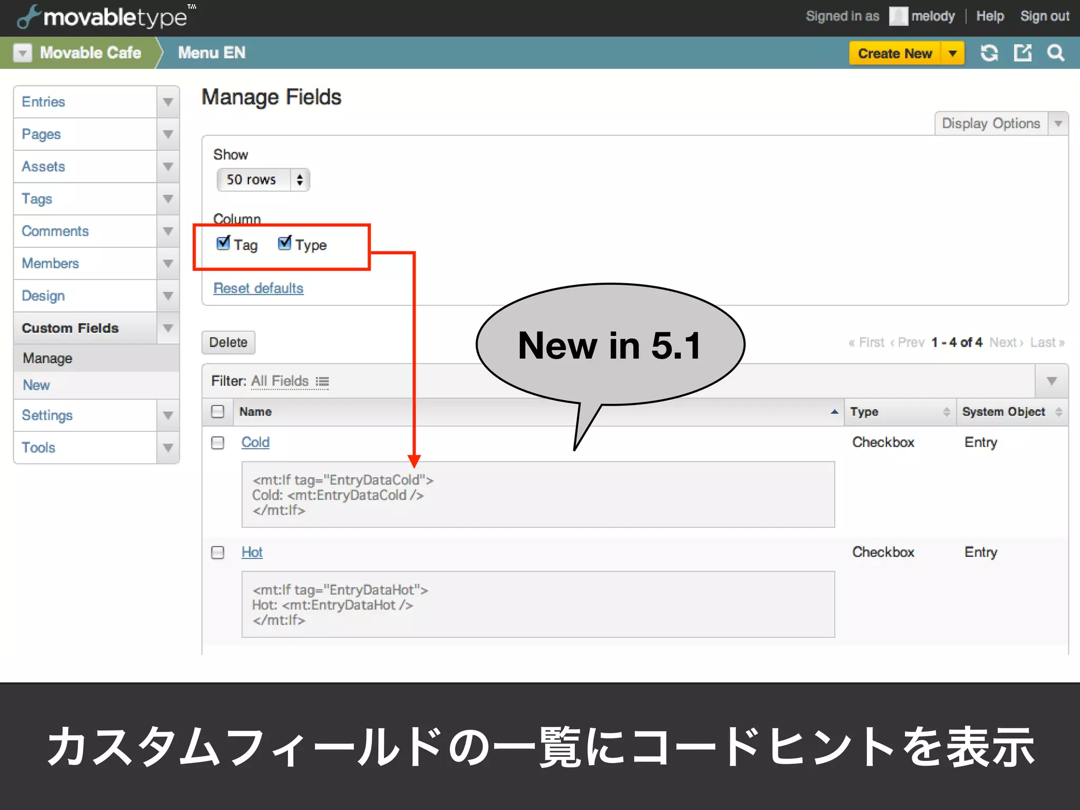Expand the Tools menu arrow
The image size is (1080, 810).
[168, 447]
